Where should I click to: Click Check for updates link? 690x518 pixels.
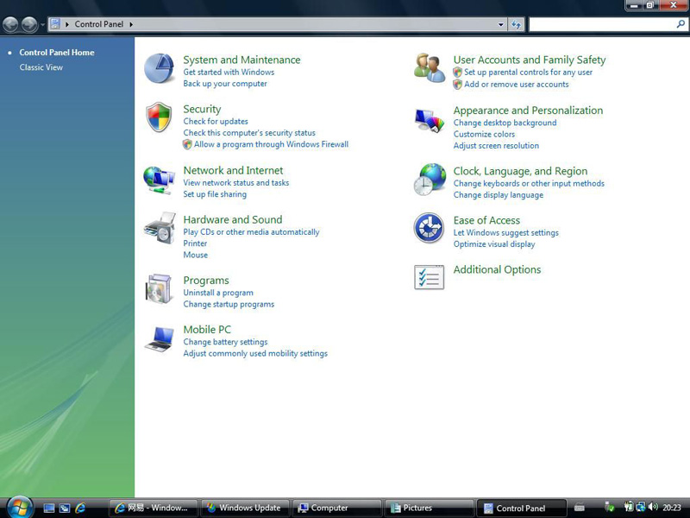(216, 121)
